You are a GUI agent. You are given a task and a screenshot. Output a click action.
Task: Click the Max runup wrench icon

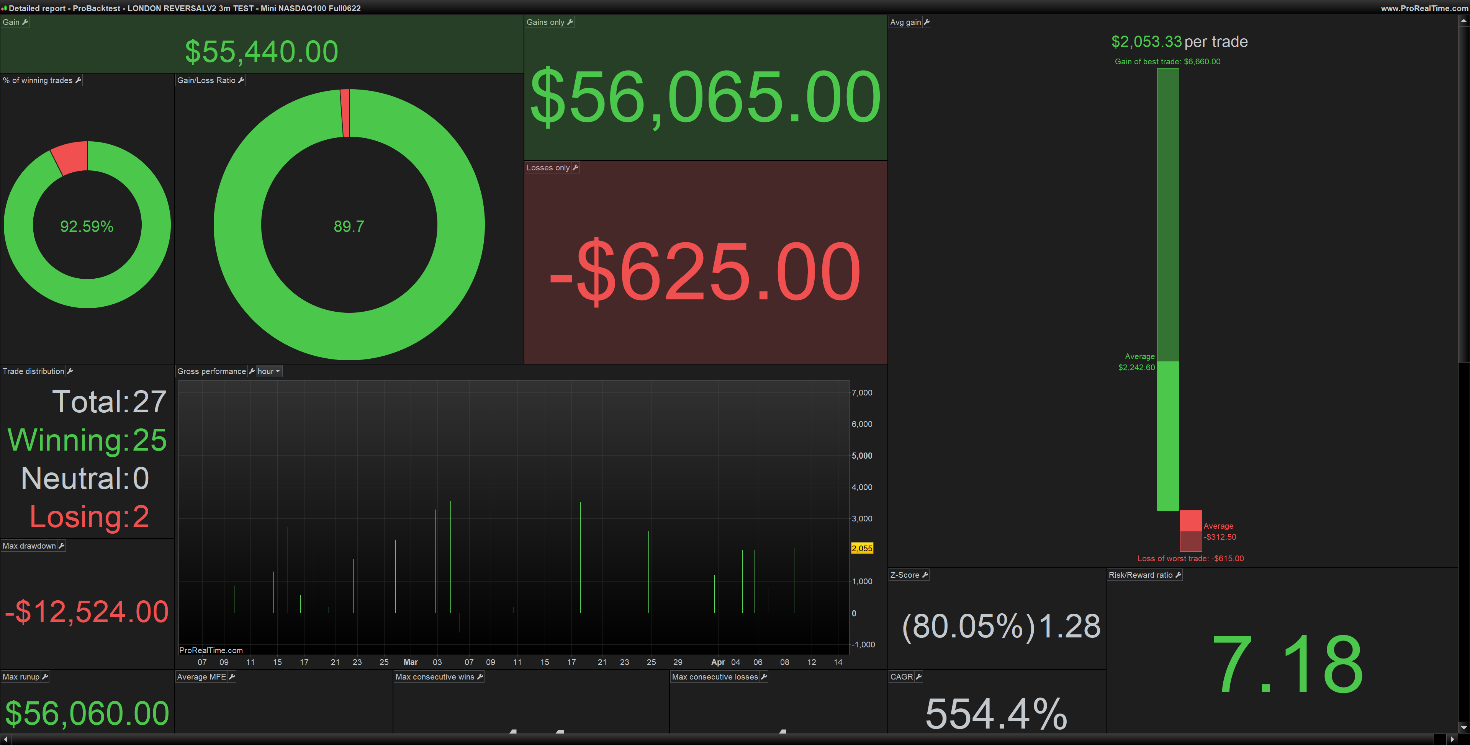(44, 677)
